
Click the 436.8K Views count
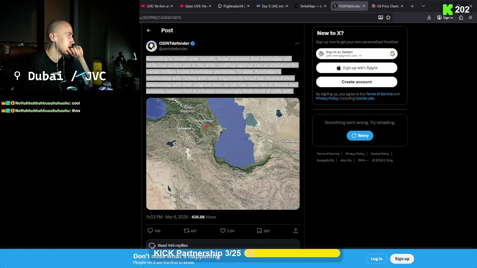[x=203, y=217]
